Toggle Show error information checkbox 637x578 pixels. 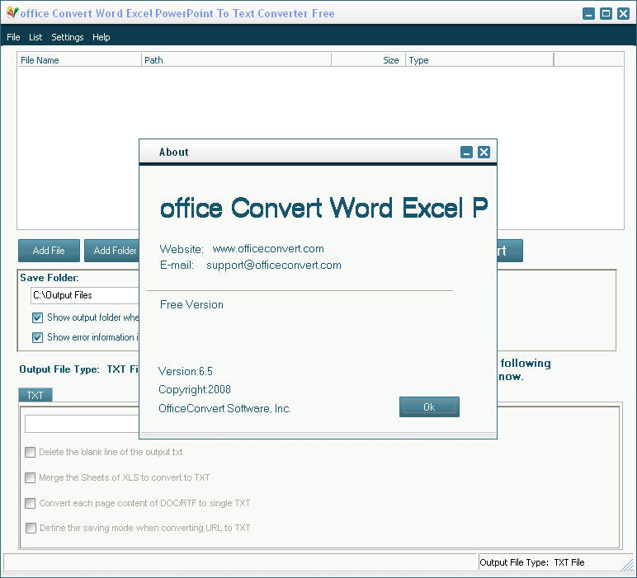[x=37, y=337]
